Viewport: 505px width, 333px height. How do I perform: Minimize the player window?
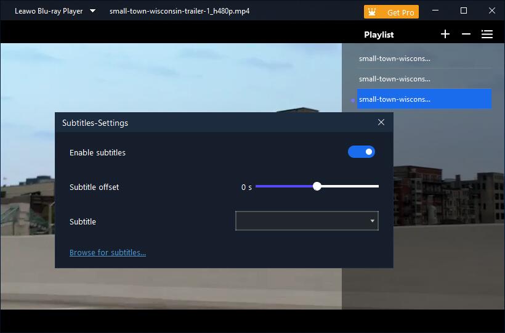(x=436, y=11)
